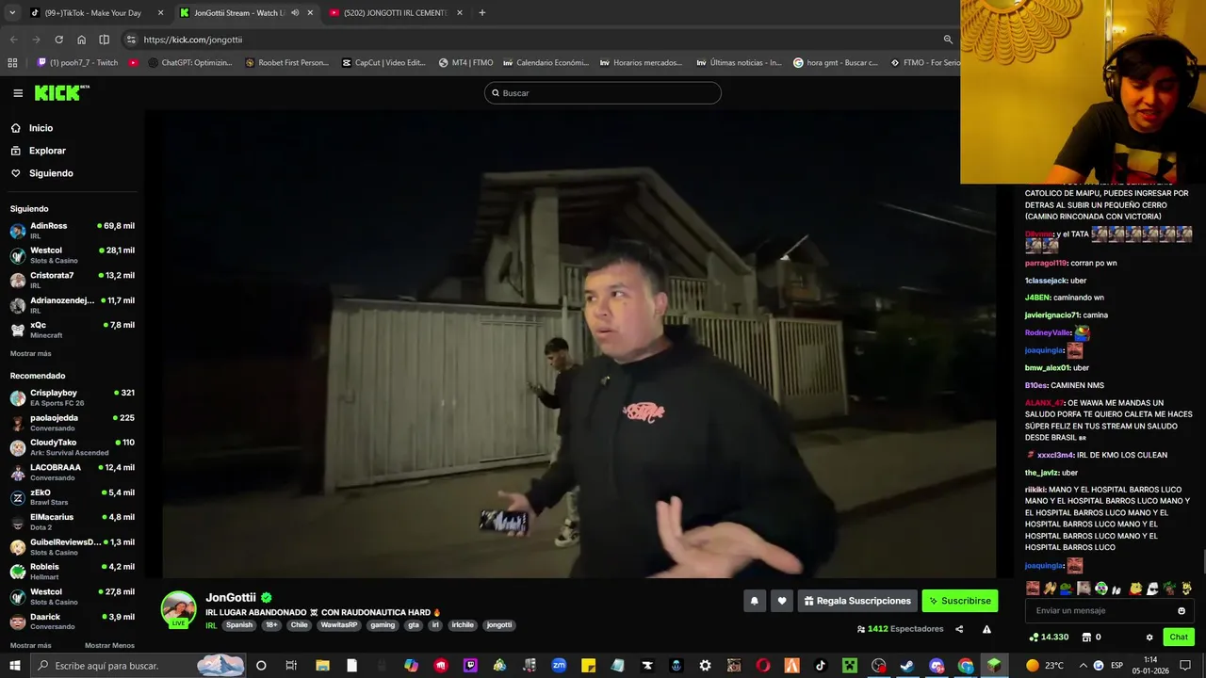
Task: Open Minecraft creeper taskbar icon
Action: pos(850,666)
